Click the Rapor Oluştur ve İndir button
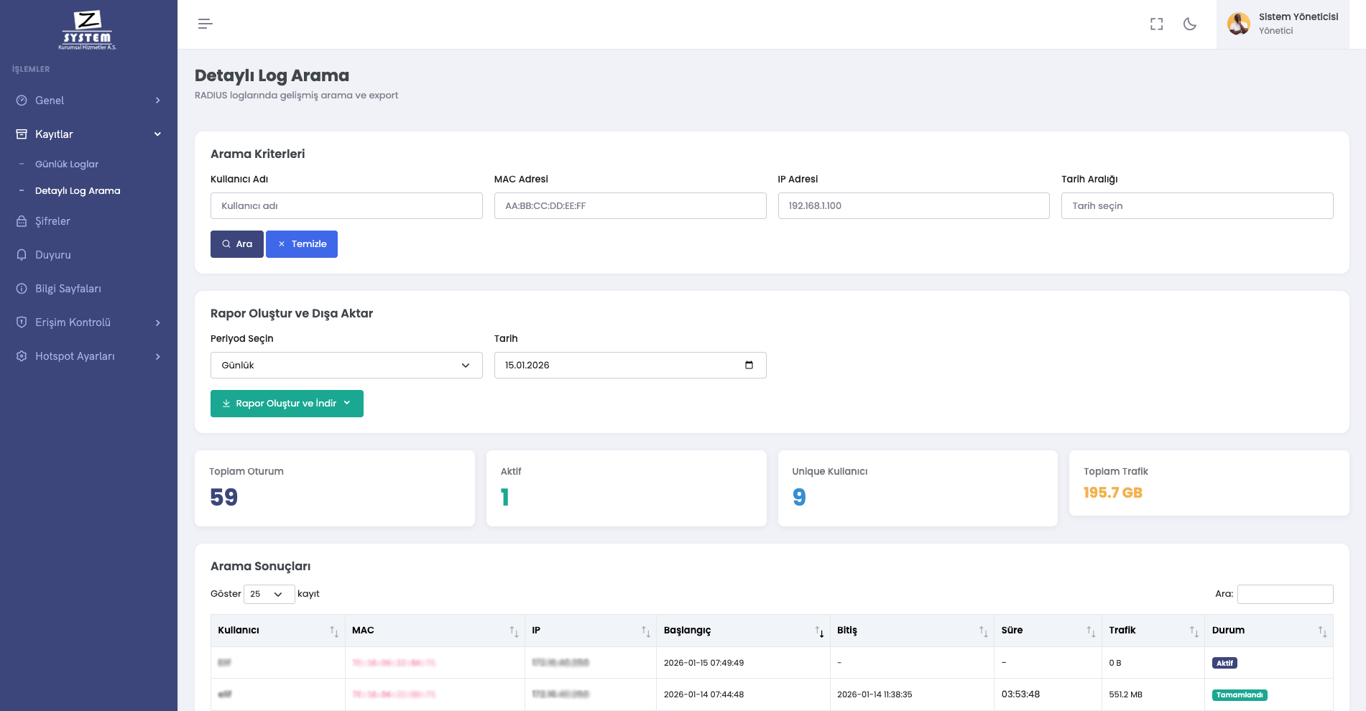Image resolution: width=1366 pixels, height=711 pixels. coord(287,404)
